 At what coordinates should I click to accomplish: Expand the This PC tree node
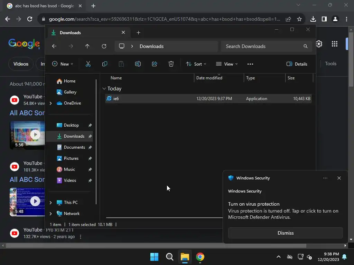click(50, 203)
